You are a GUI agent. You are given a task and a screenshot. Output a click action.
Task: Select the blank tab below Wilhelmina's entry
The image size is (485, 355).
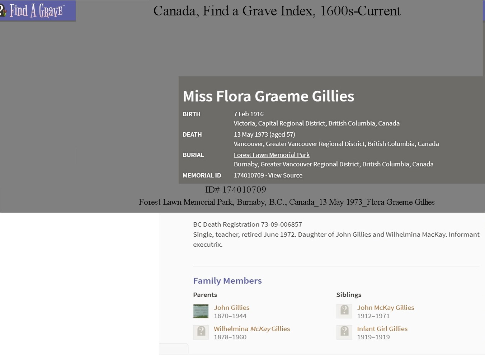174,349
